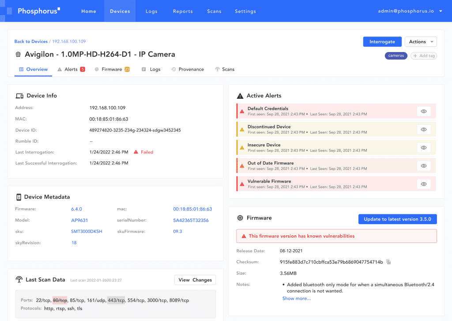Open the Actions dropdown
This screenshot has height=321, width=452.
click(420, 42)
